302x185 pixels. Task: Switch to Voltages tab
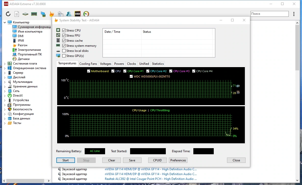click(x=106, y=64)
